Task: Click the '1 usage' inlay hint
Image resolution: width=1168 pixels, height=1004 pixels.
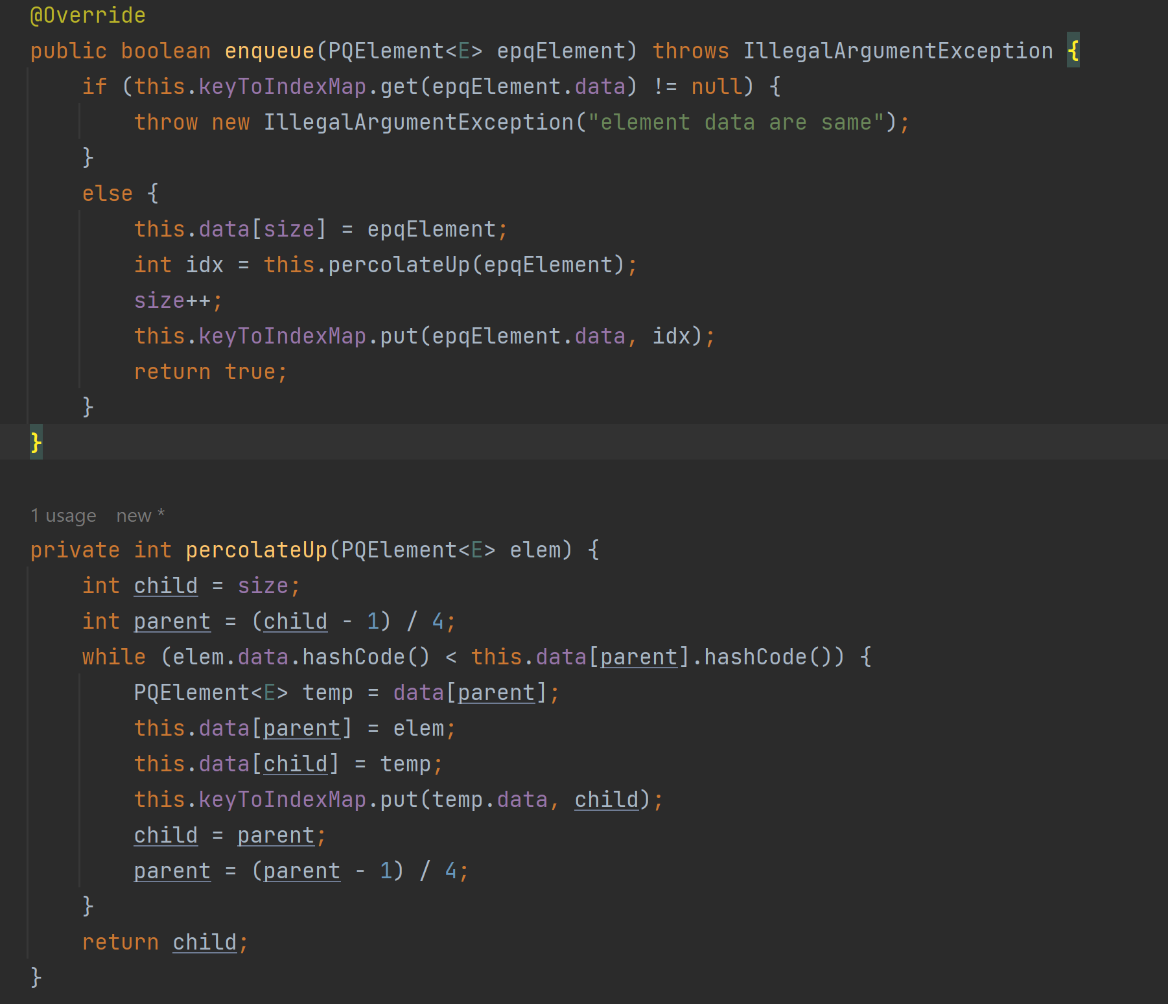Action: (x=63, y=515)
